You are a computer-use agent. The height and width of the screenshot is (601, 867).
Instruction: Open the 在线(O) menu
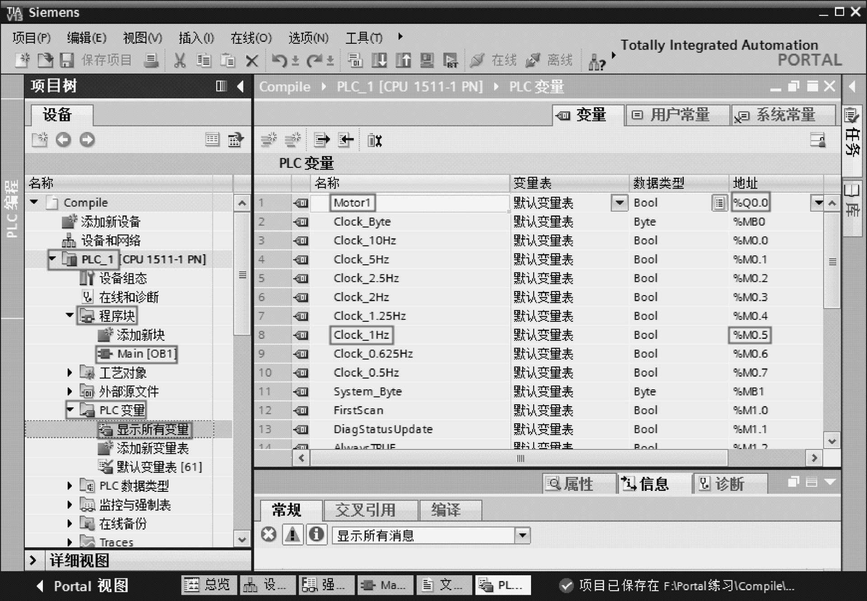(251, 38)
